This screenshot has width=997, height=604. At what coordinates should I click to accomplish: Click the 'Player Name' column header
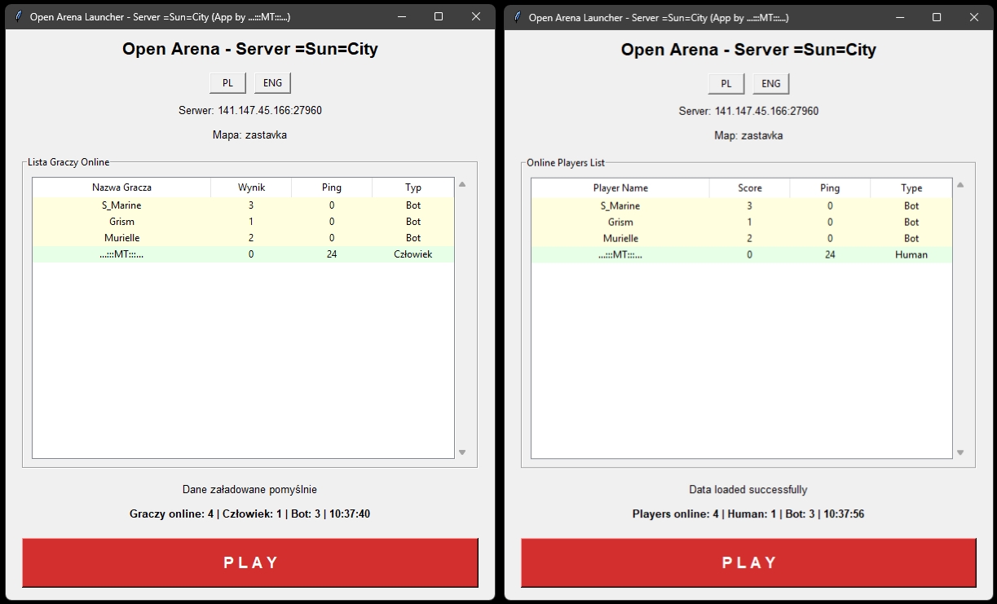point(620,188)
